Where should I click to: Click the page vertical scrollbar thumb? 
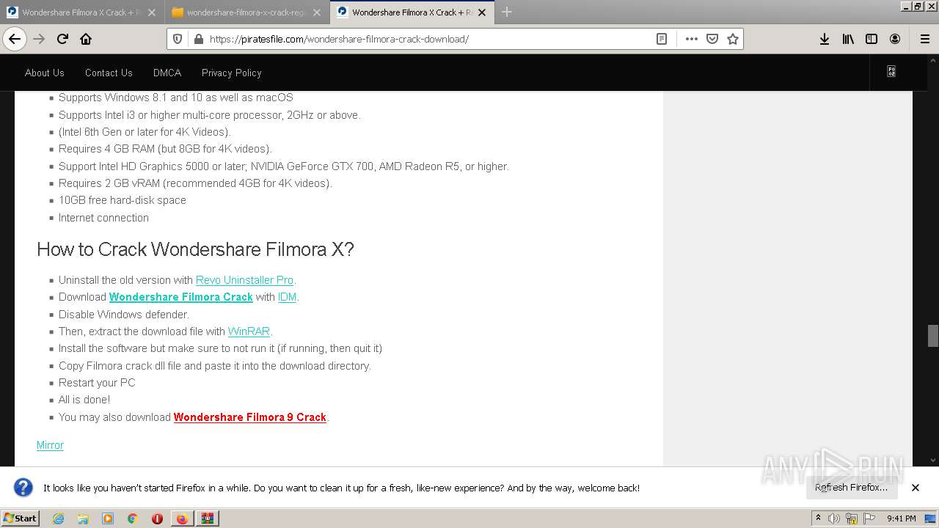click(x=932, y=336)
